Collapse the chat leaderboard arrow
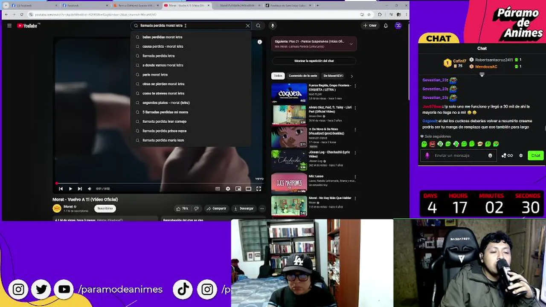546x307 pixels. 482,75
